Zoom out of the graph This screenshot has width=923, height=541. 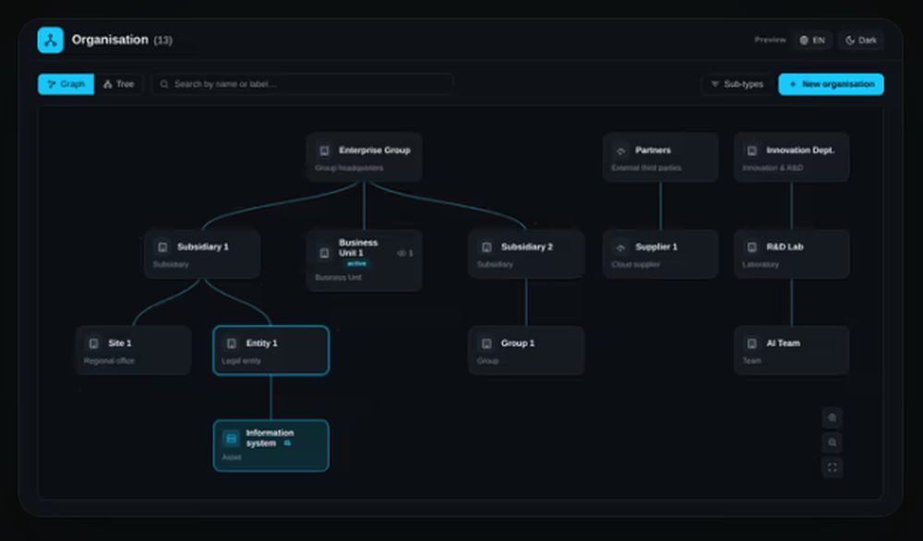[833, 443]
